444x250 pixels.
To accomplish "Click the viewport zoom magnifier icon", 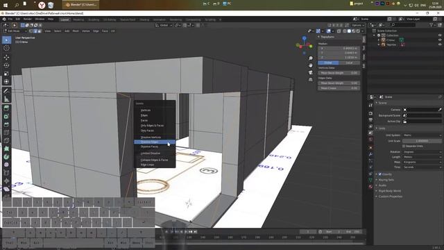I will pos(311,58).
